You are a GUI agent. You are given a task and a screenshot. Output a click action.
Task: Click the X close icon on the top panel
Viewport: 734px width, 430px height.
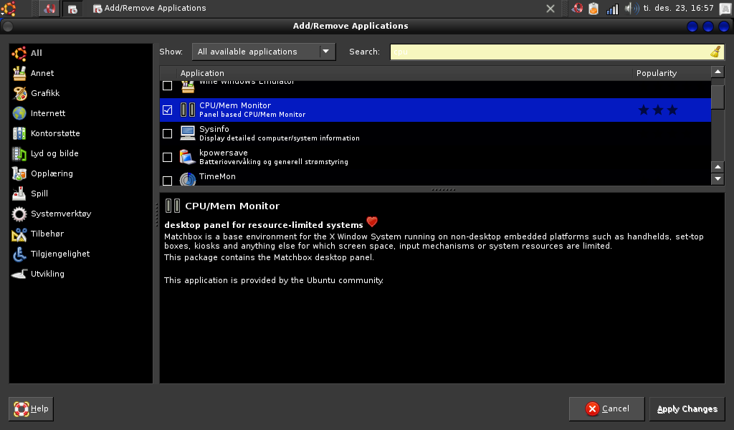[x=550, y=9]
